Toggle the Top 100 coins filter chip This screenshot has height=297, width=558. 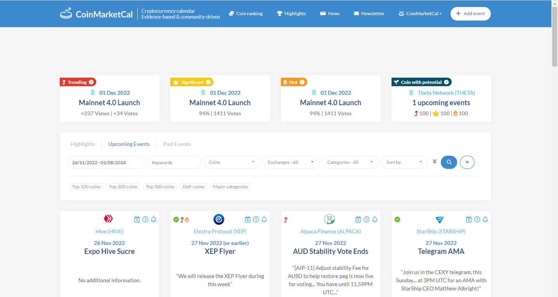point(86,187)
